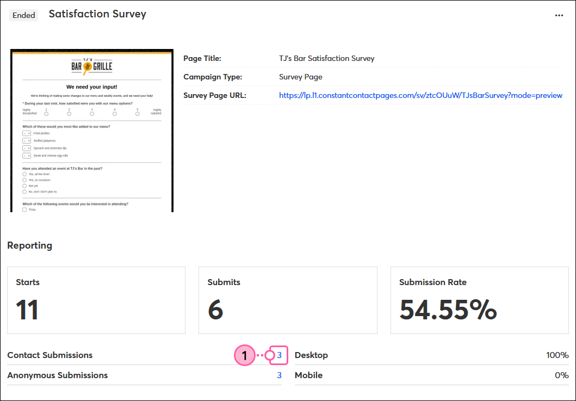Click the Anonymous Submissions label
This screenshot has width=576, height=401.
(x=58, y=375)
